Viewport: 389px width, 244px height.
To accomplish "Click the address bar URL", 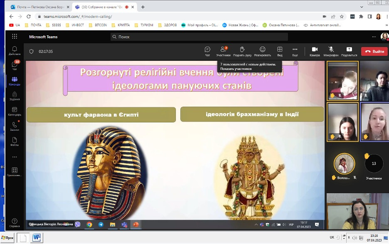I will pyautogui.click(x=78, y=16).
